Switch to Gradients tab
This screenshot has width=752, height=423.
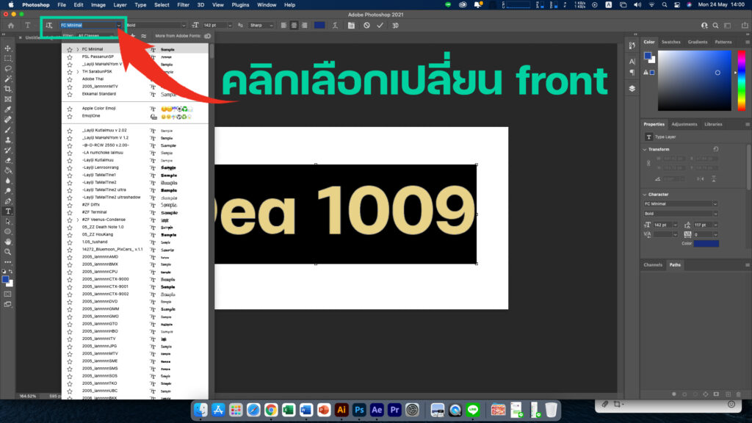tap(698, 42)
